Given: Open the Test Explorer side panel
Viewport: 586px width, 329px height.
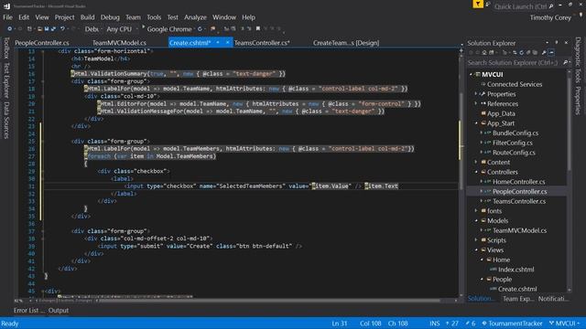Looking at the screenshot, I should pos(6,80).
